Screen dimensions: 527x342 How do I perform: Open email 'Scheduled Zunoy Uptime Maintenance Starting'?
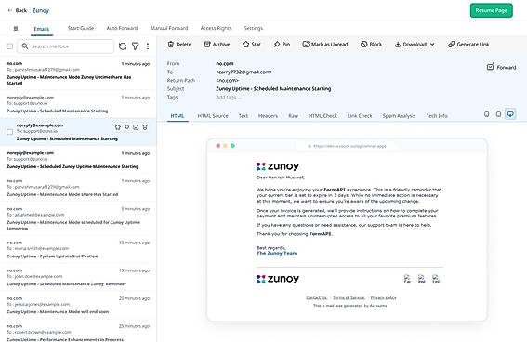coord(78,160)
